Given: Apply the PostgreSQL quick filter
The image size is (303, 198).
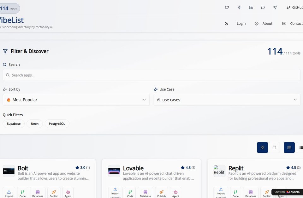Looking at the screenshot, I should coord(57,124).
